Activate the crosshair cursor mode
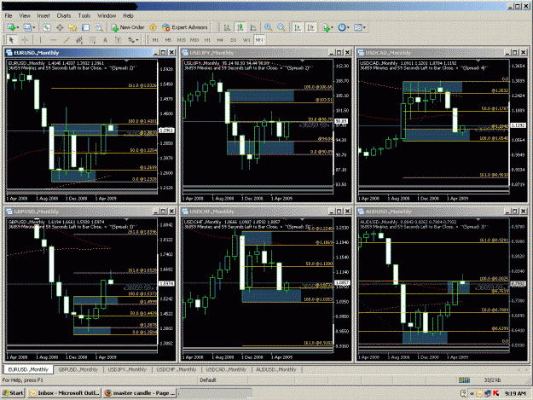 click(x=25, y=40)
